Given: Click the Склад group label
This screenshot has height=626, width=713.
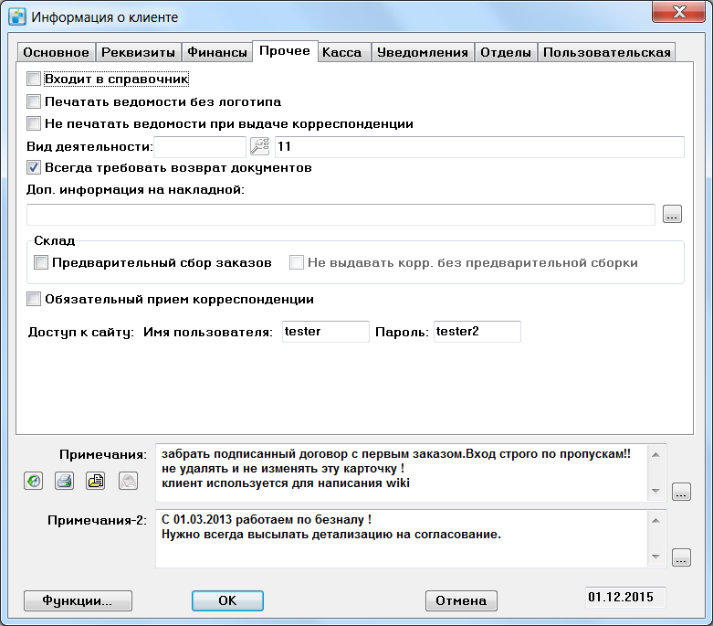Looking at the screenshot, I should [54, 240].
